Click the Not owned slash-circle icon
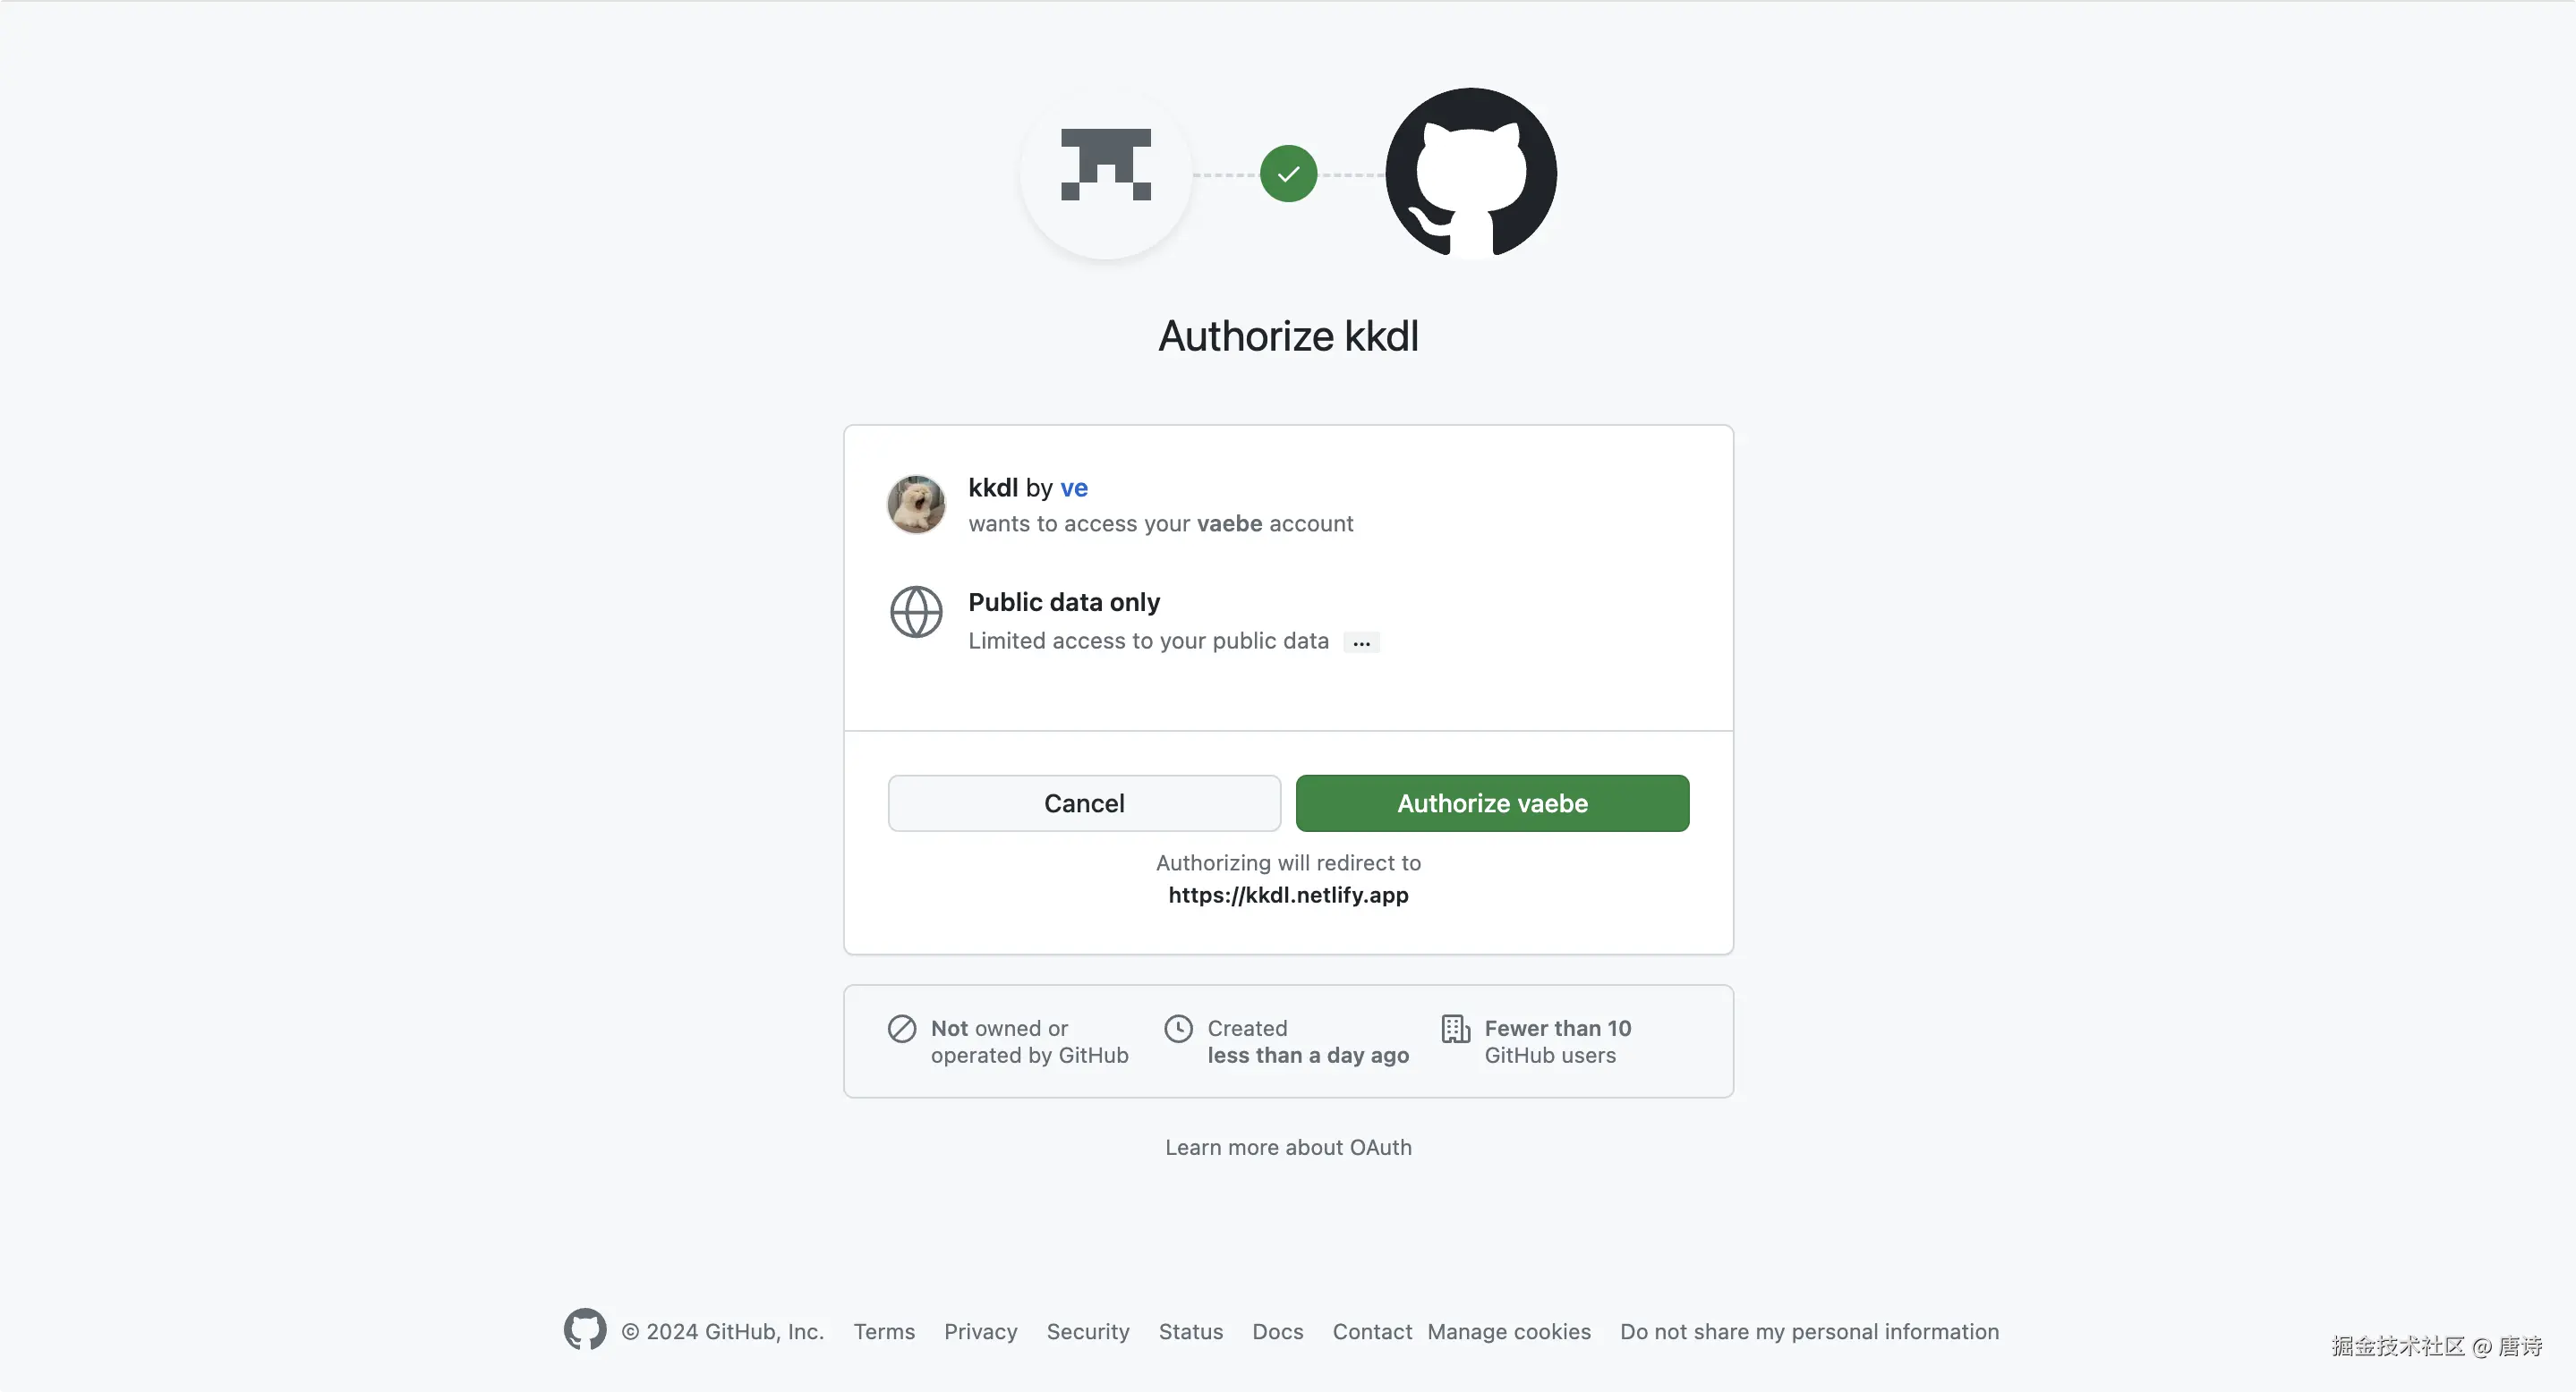 tap(902, 1028)
